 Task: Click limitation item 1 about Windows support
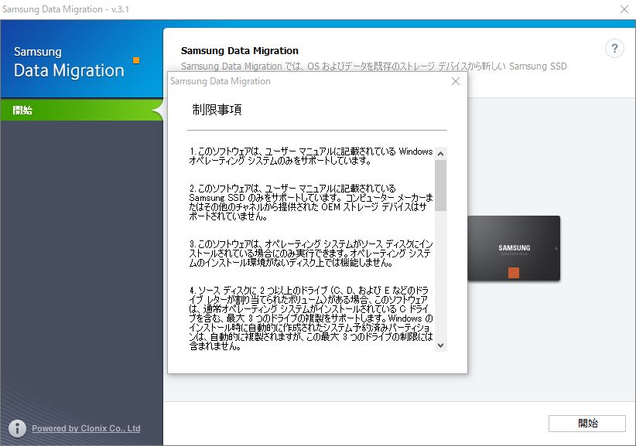coord(311,156)
